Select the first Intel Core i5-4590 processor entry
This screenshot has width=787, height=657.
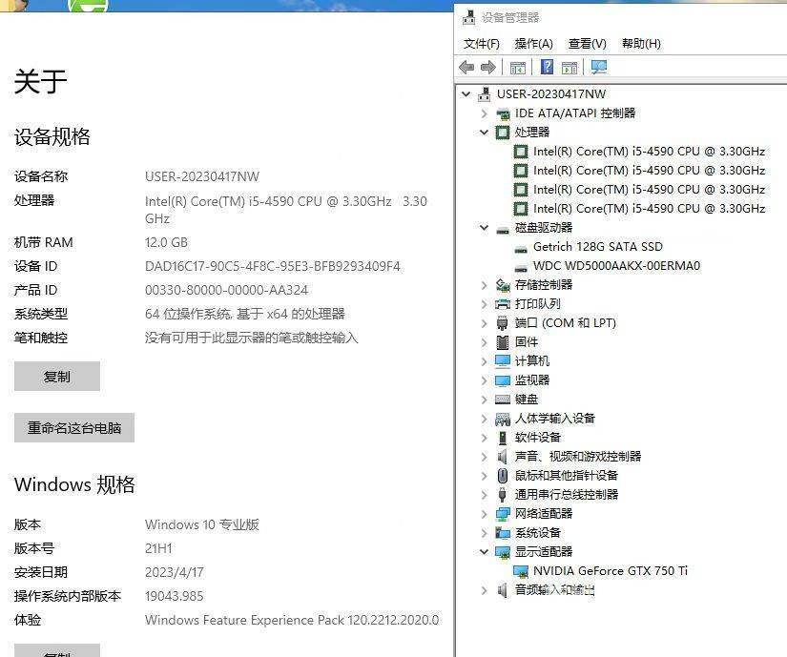pos(649,152)
